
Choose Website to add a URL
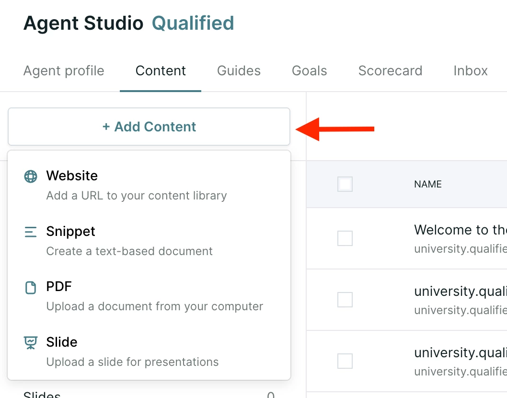point(149,186)
